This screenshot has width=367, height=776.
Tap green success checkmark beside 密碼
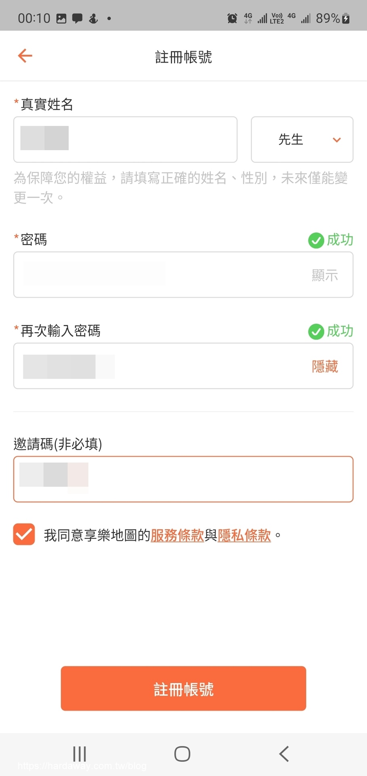click(x=316, y=240)
